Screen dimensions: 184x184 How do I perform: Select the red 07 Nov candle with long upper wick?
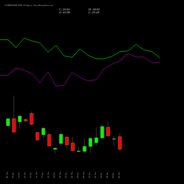click(x=14, y=125)
